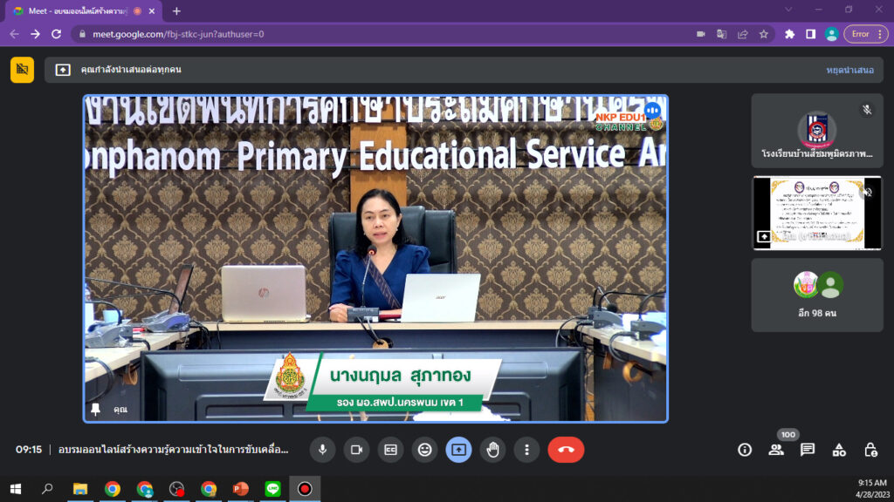Open host controls lock icon
Viewport: 894px width, 502px height.
tap(870, 450)
